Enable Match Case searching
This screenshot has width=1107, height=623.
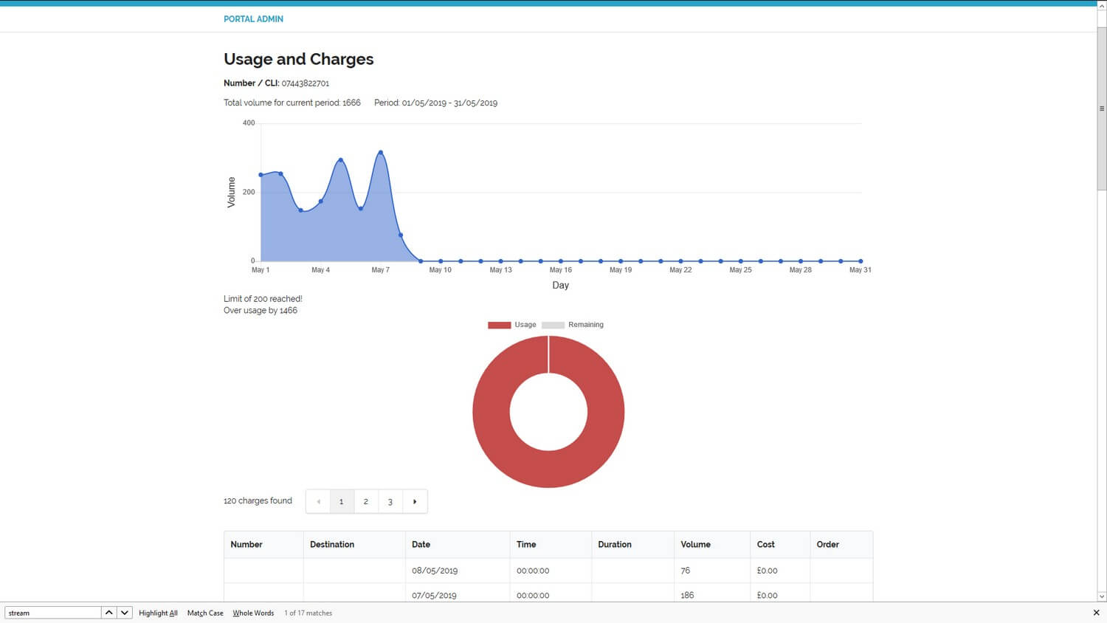[204, 613]
